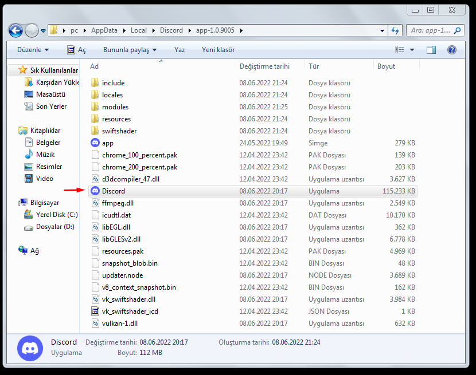Open Help with the question mark icon
The image size is (476, 375).
[452, 50]
